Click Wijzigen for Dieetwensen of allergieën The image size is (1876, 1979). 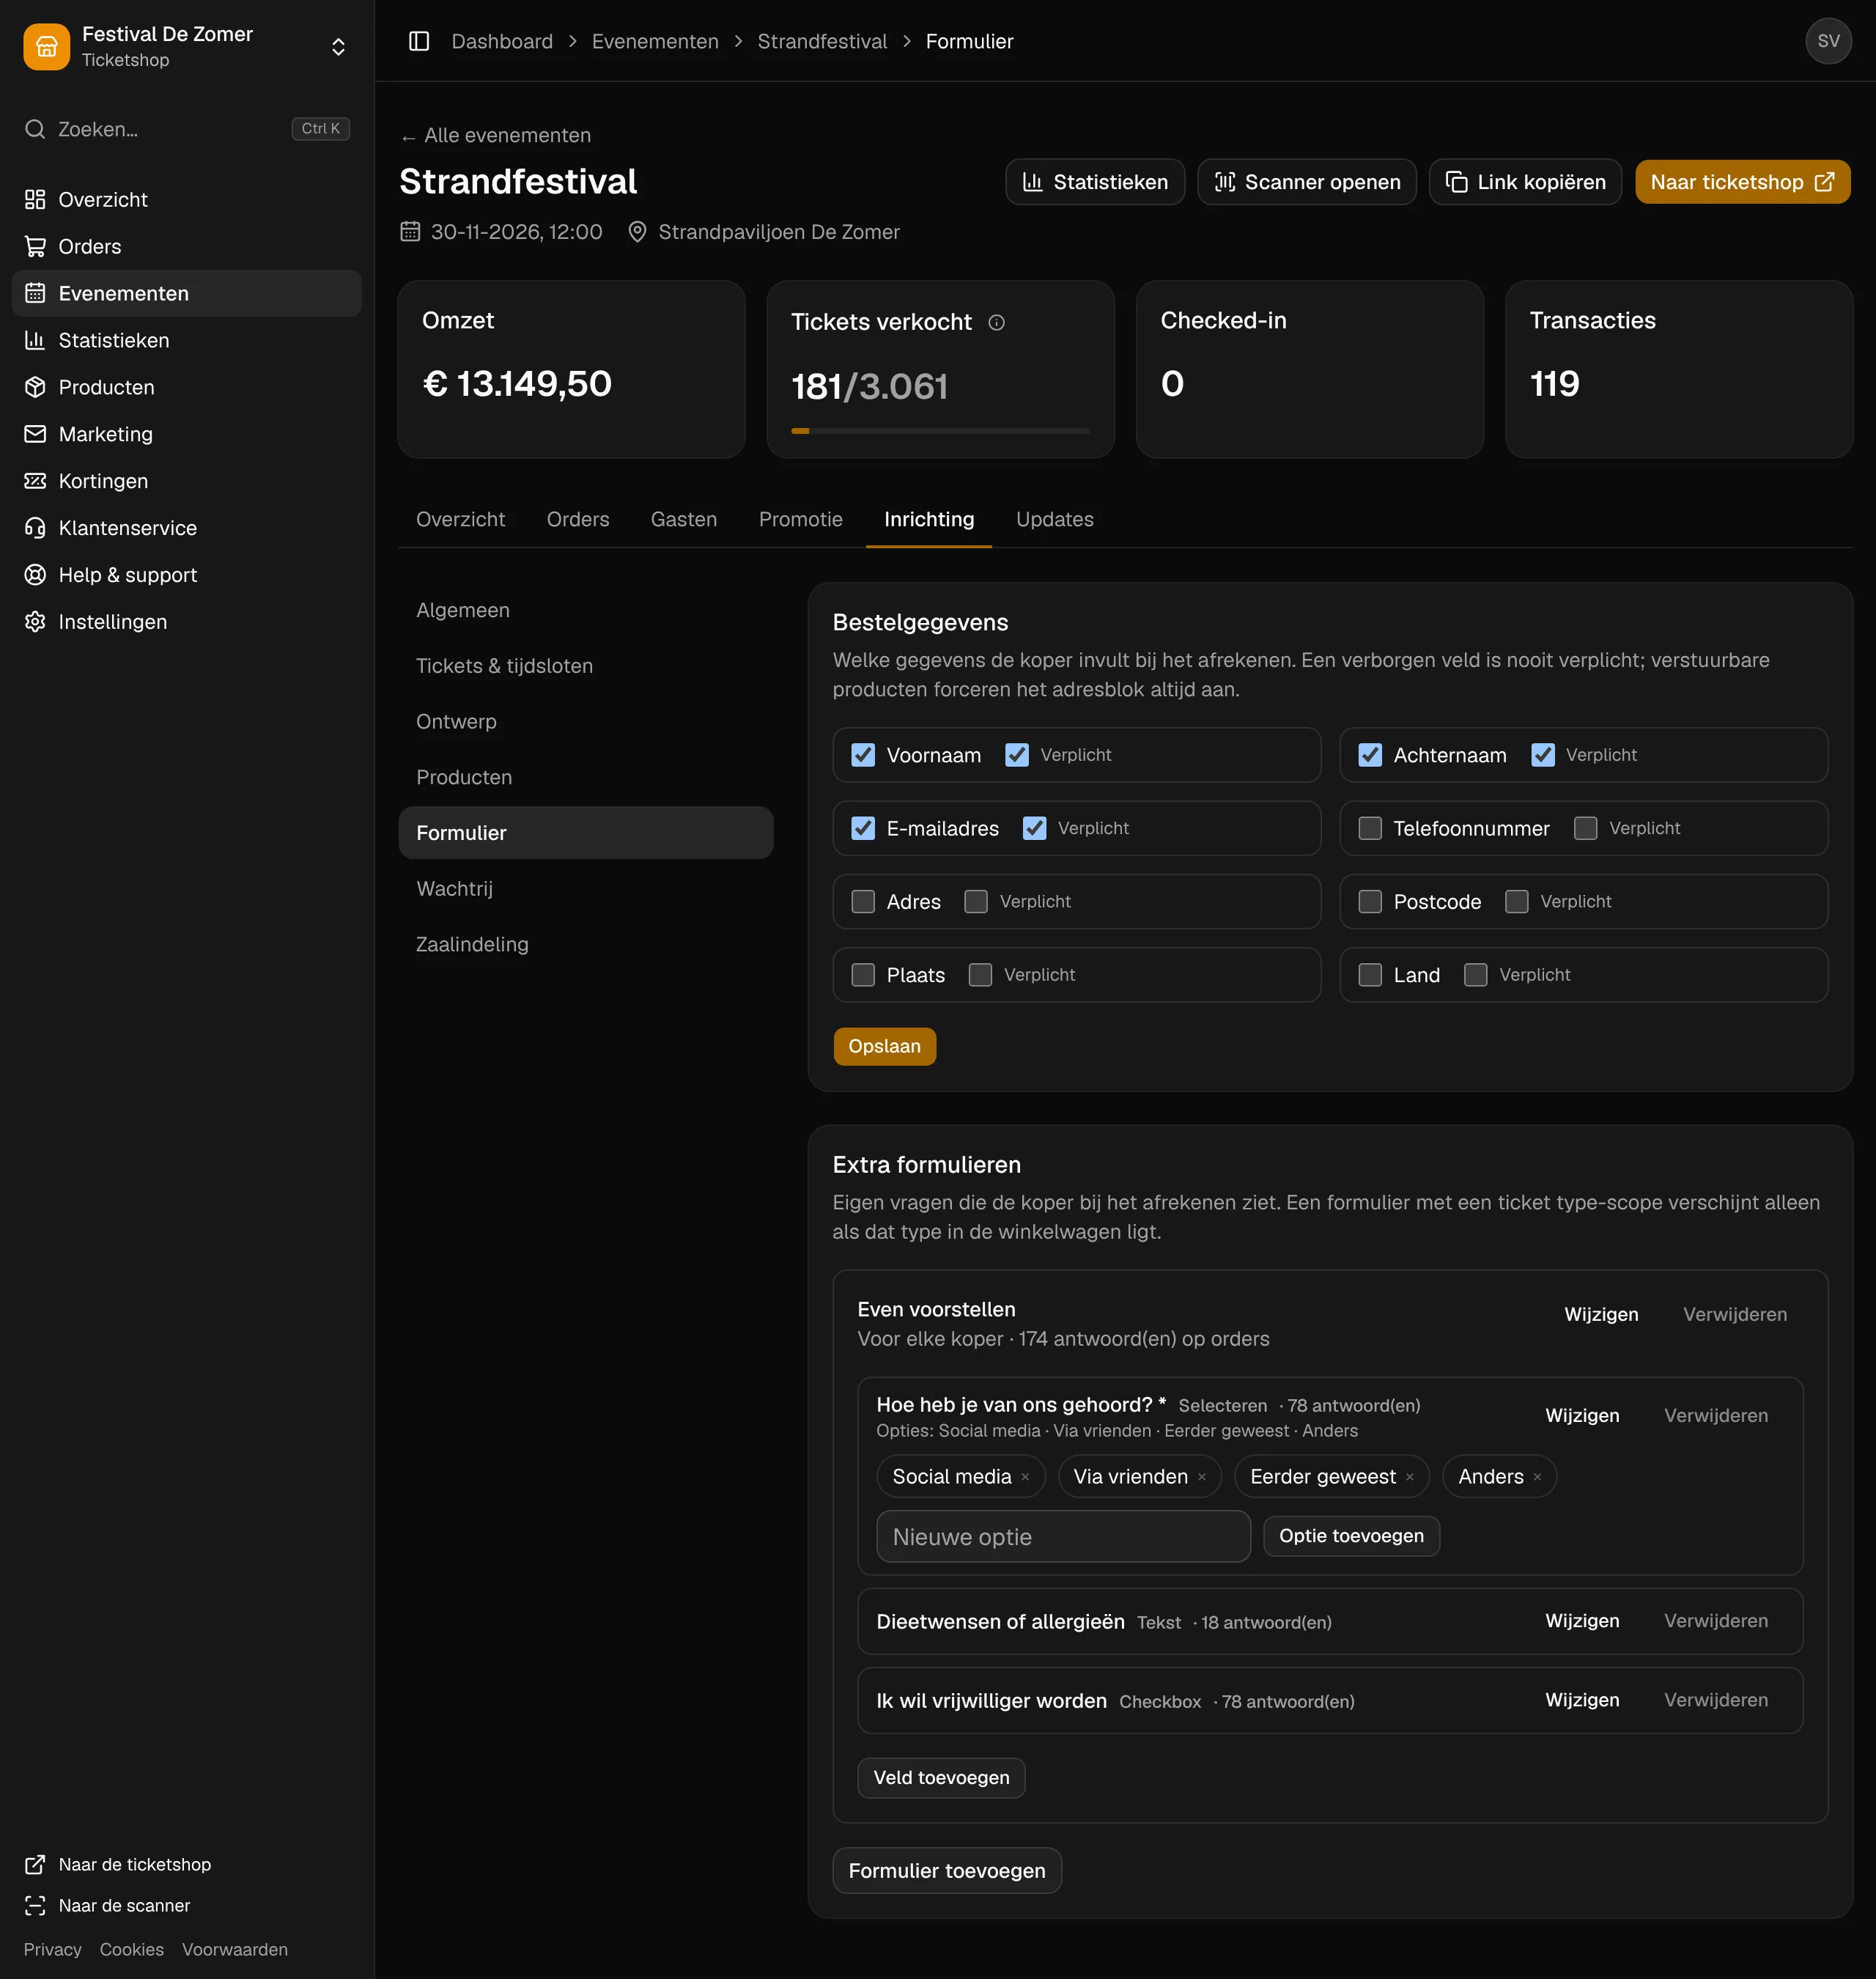[x=1581, y=1621]
